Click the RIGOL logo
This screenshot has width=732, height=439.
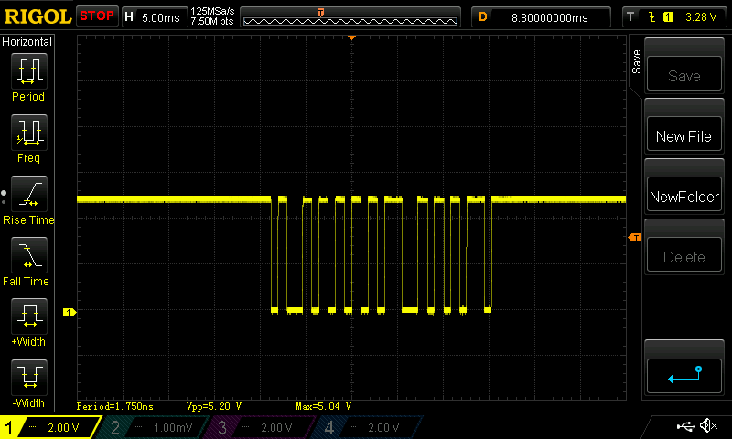(38, 16)
